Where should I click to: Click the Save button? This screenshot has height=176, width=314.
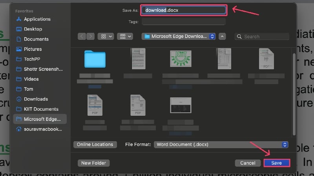pos(277,163)
